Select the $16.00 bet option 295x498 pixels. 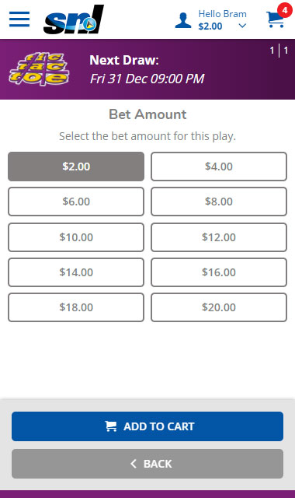click(219, 272)
